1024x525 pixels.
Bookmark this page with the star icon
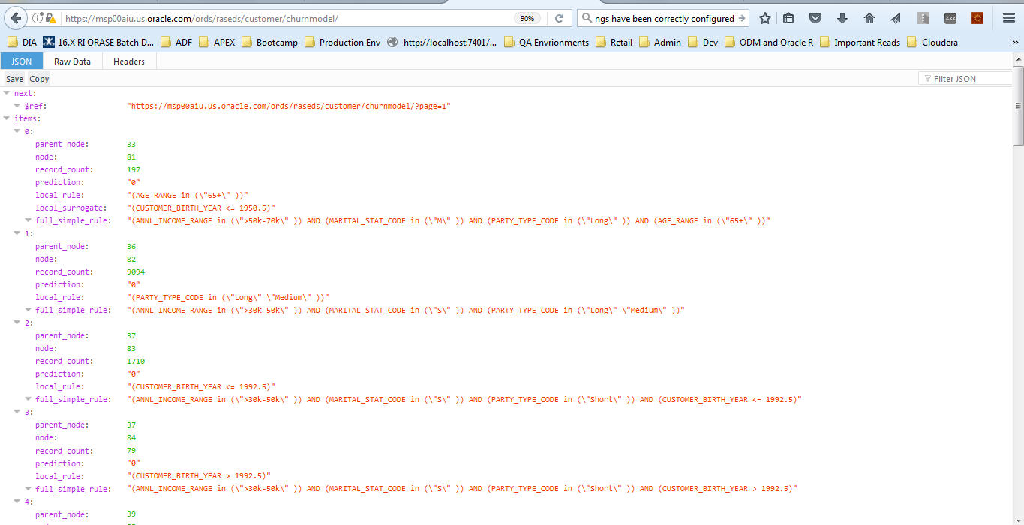coord(764,18)
